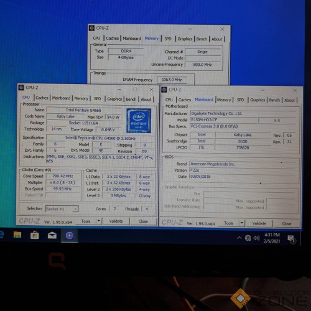Open Microsoft Store taskbar icon
The height and width of the screenshot is (311, 311).
(34, 235)
